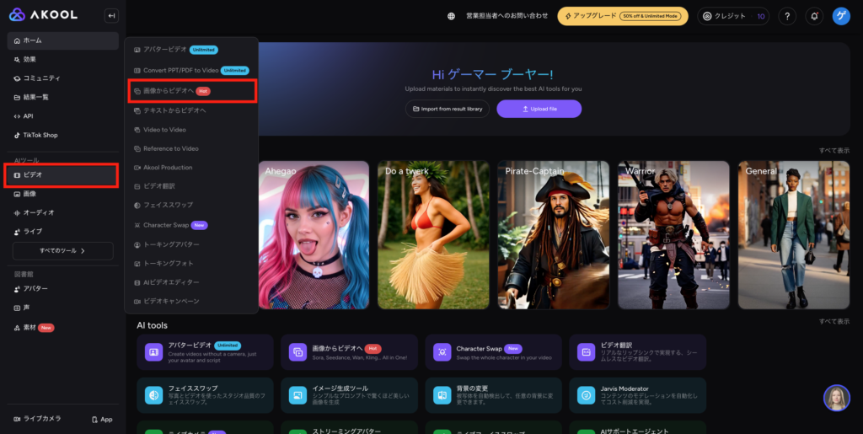Click the Upload file button
863x434 pixels.
(x=539, y=109)
